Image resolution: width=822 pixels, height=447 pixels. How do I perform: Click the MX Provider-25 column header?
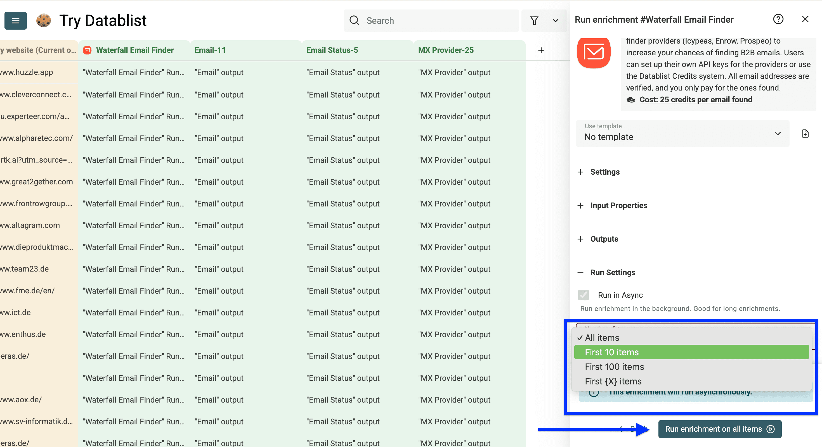[470, 50]
